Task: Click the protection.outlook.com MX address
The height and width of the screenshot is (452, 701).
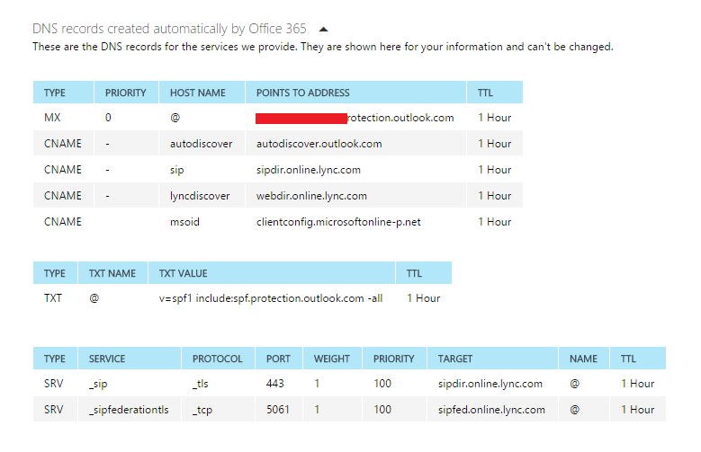Action: 355,118
